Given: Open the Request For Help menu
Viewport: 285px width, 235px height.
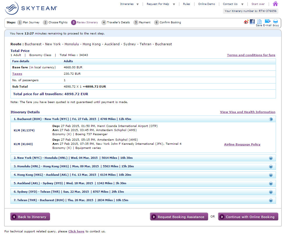Looking at the screenshot, I should point(161,4).
